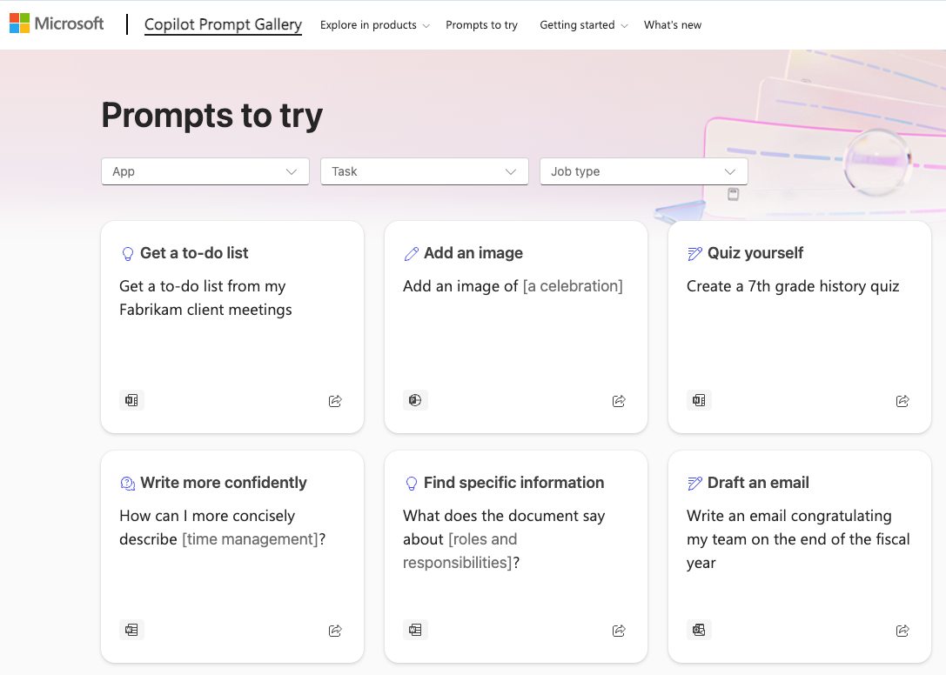The image size is (946, 675).
Task: Open the Job type filter dropdown
Action: [x=643, y=171]
